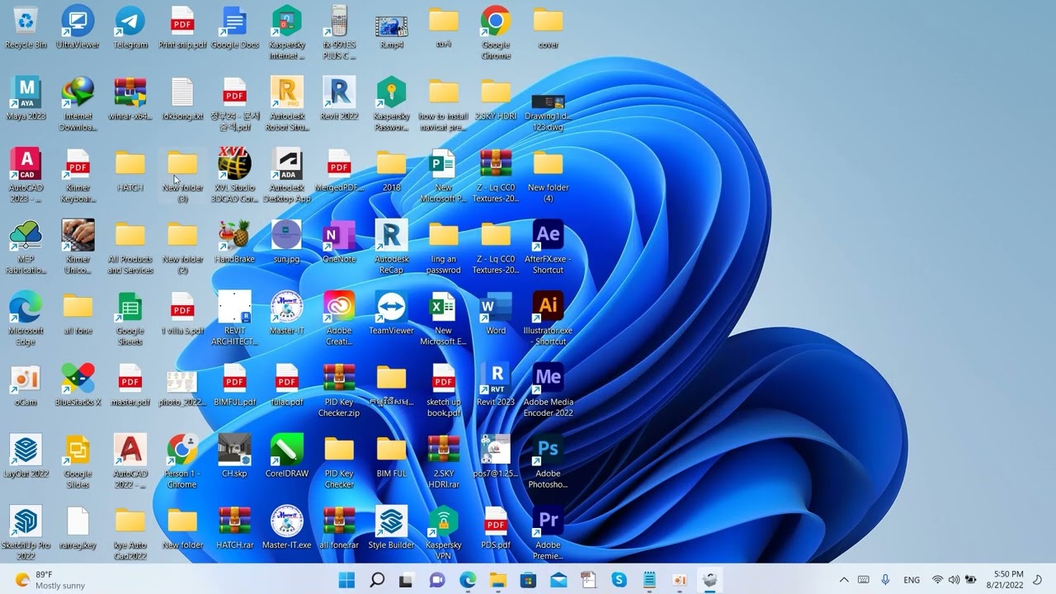Launch the Illustrator.exe shortcut
Image resolution: width=1056 pixels, height=594 pixels.
click(548, 319)
